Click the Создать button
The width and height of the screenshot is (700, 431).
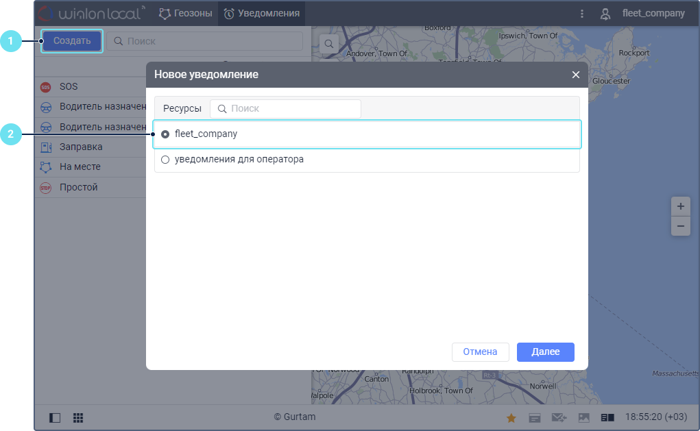pos(72,41)
